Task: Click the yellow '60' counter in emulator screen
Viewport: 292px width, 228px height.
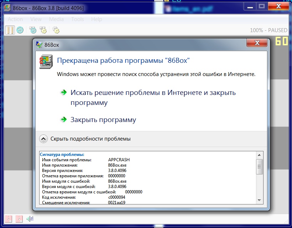Action: pos(282,41)
